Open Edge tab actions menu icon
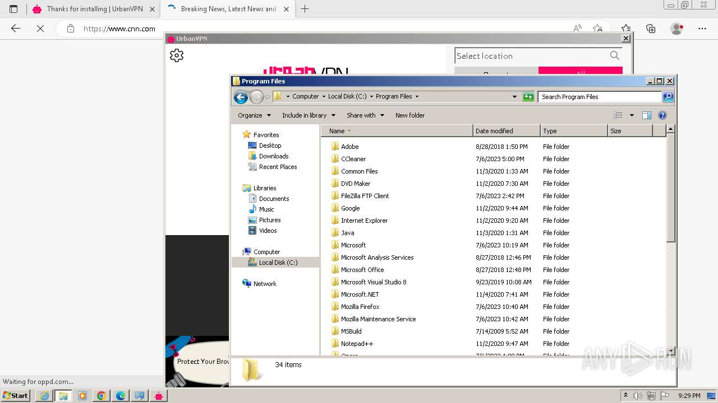Viewport: 718px width, 403px height. 13,9
